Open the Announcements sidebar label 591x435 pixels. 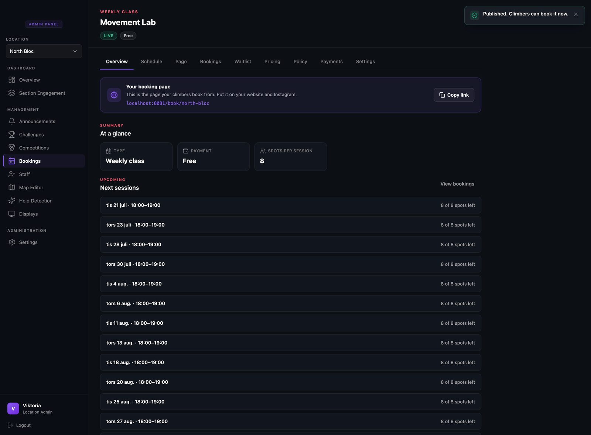37,121
